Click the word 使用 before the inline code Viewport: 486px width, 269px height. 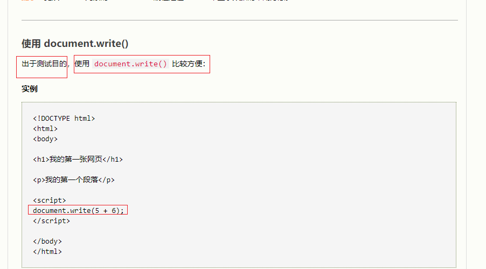click(x=82, y=64)
